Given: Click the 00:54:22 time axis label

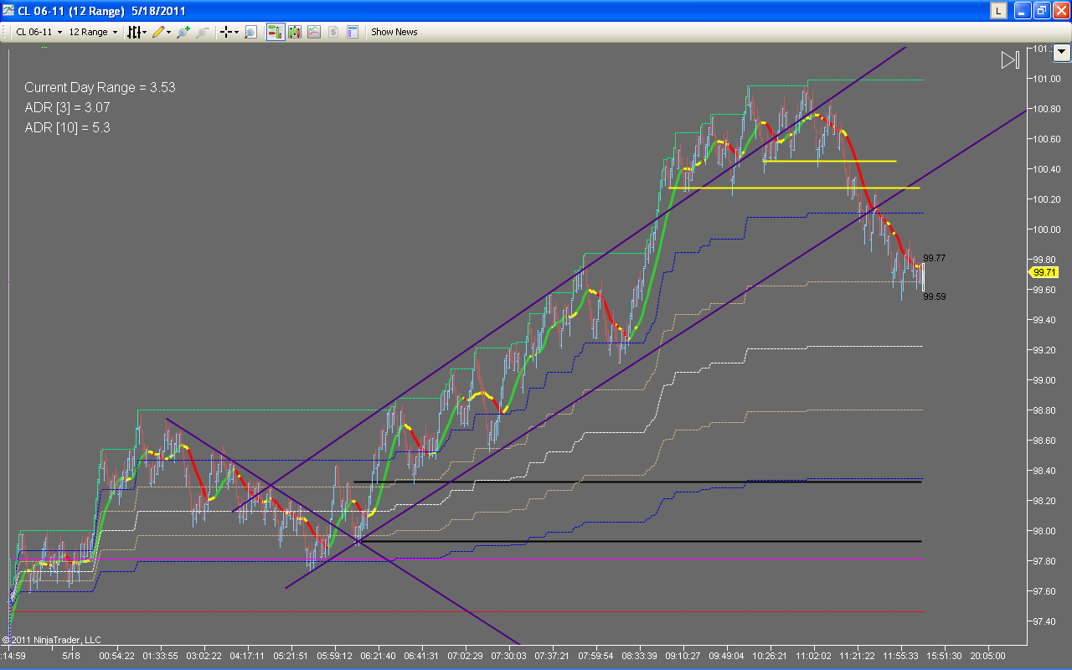Looking at the screenshot, I should point(116,656).
